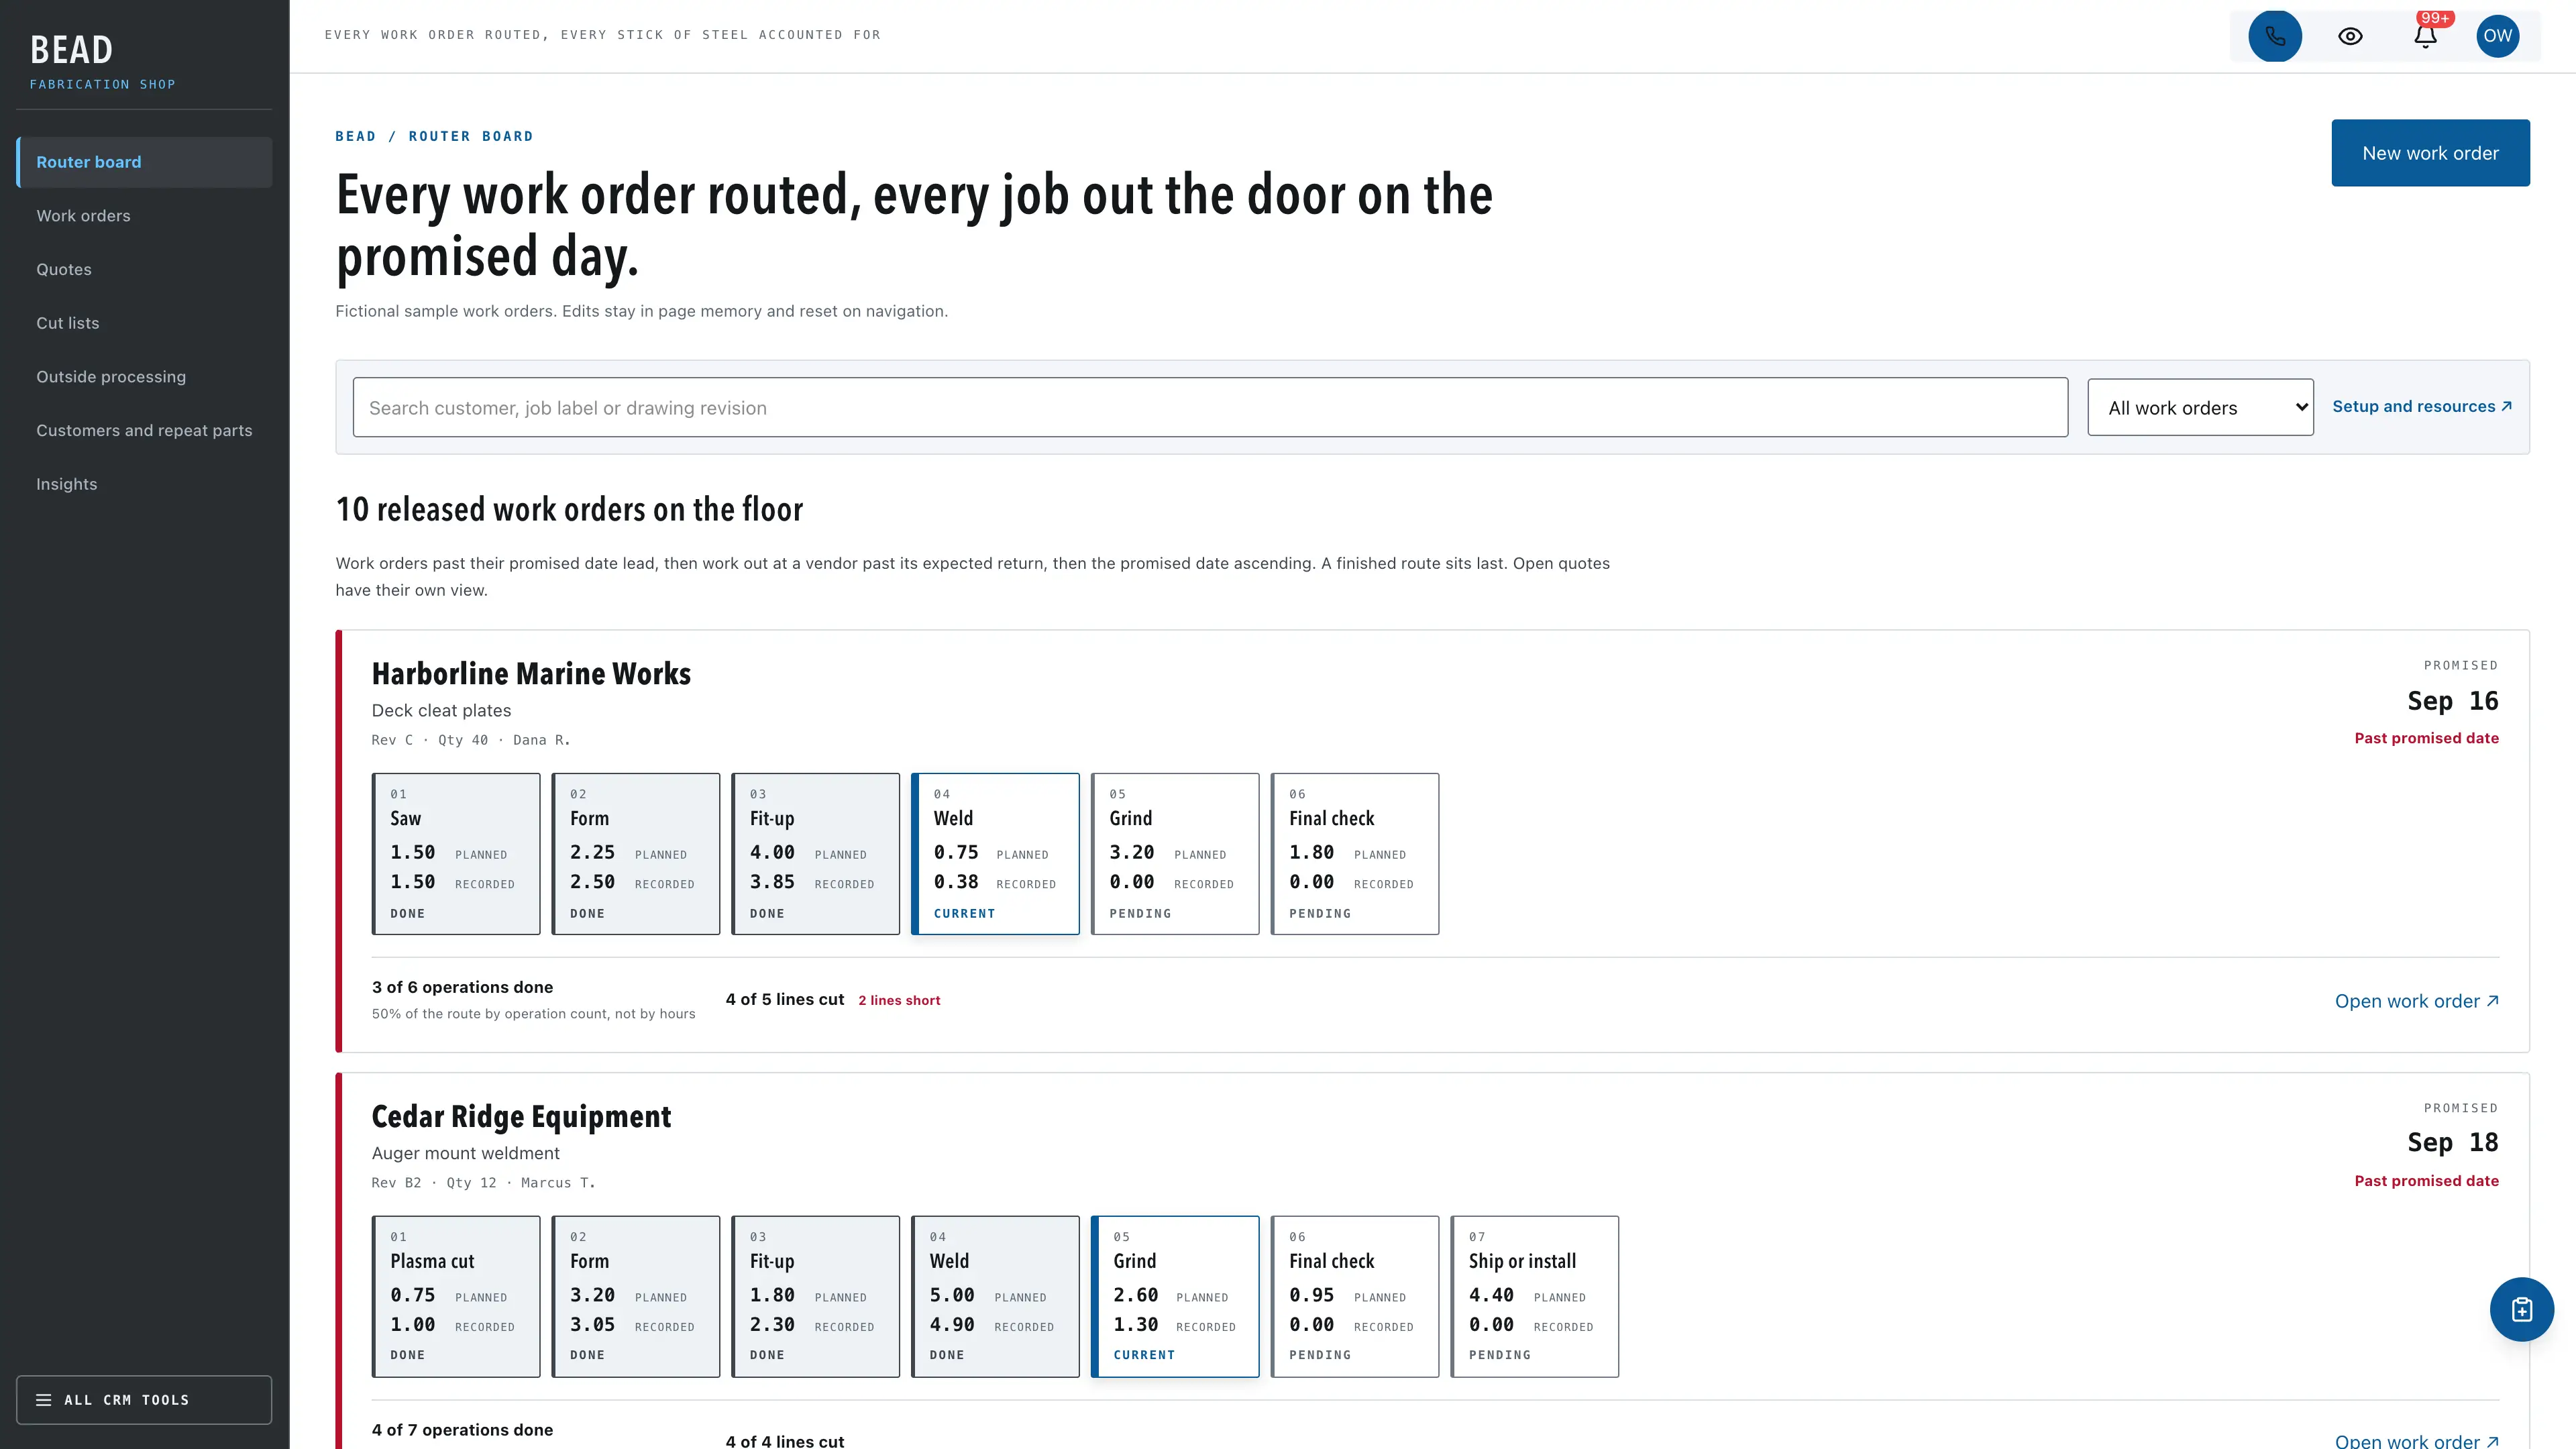
Task: Open notifications bell with 99+ badge
Action: pyautogui.click(x=2425, y=36)
